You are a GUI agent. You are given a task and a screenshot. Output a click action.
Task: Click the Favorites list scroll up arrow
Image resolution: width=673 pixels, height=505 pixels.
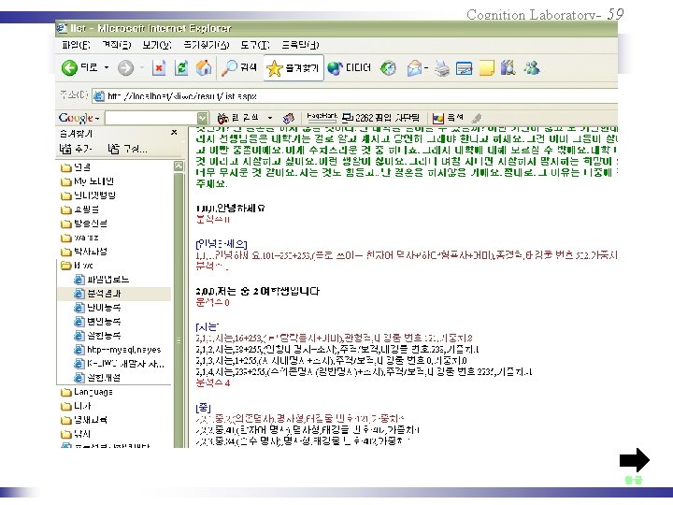[179, 166]
